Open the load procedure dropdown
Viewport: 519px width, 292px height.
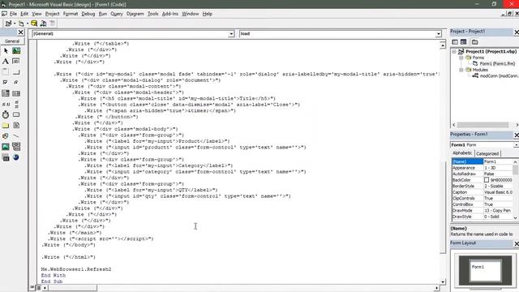pyautogui.click(x=439, y=34)
